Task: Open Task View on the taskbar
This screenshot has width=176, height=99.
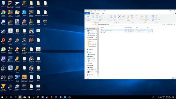Action: click(x=11, y=97)
